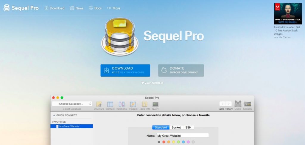Pick the orange connection color
The height and width of the screenshot is (145, 305).
coord(169,142)
